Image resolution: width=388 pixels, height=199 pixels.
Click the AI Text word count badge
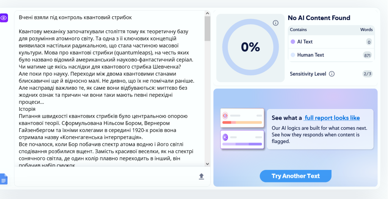pos(369,42)
